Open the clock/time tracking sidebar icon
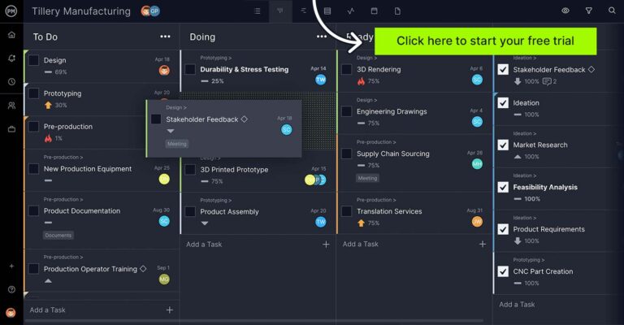624x325 pixels. (11, 81)
